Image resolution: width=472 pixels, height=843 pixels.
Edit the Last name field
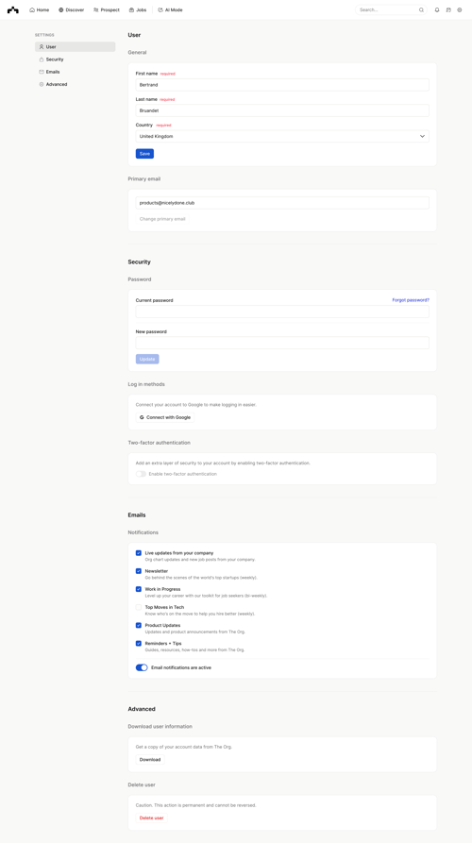pos(282,110)
